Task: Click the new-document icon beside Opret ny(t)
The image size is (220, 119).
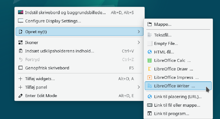Action: point(21,32)
